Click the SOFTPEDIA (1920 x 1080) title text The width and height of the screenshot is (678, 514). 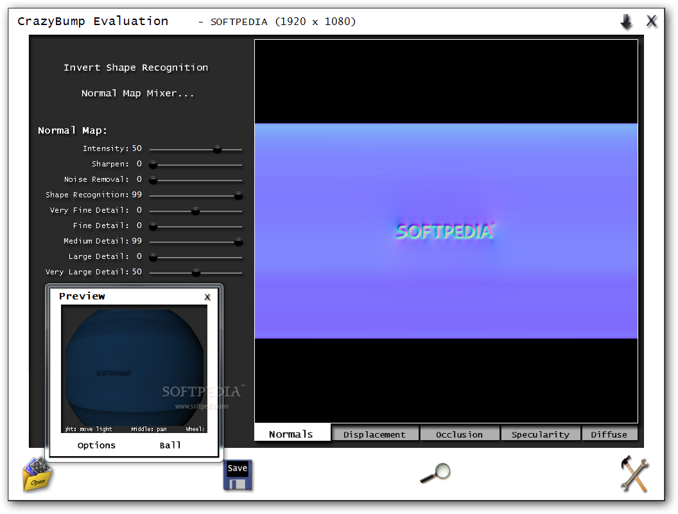(282, 22)
